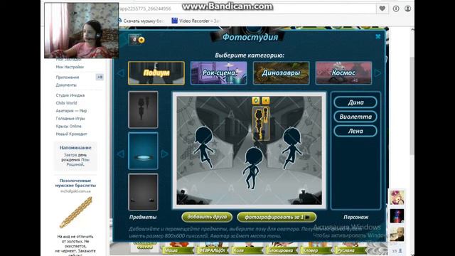Open the Студия Имиджа app link
Screen dimensions: 455x256
point(70,95)
